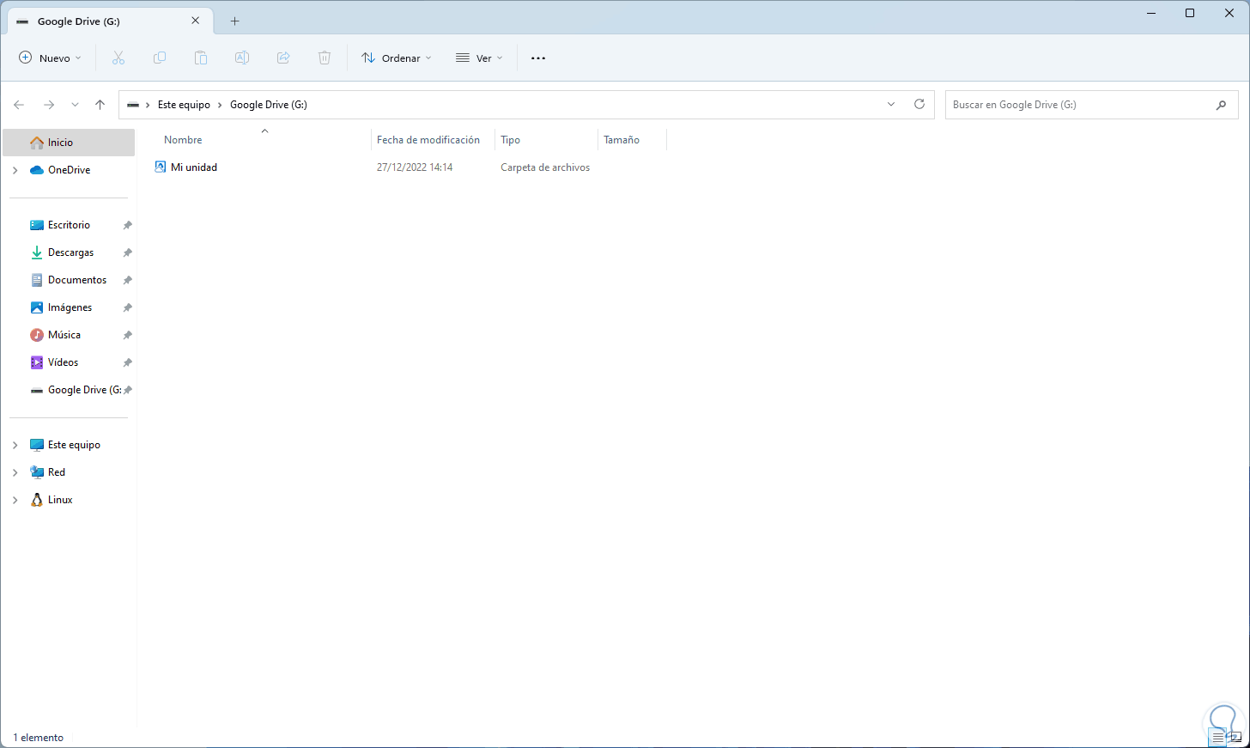
Task: Expand the Linux tree node
Action: (x=15, y=500)
